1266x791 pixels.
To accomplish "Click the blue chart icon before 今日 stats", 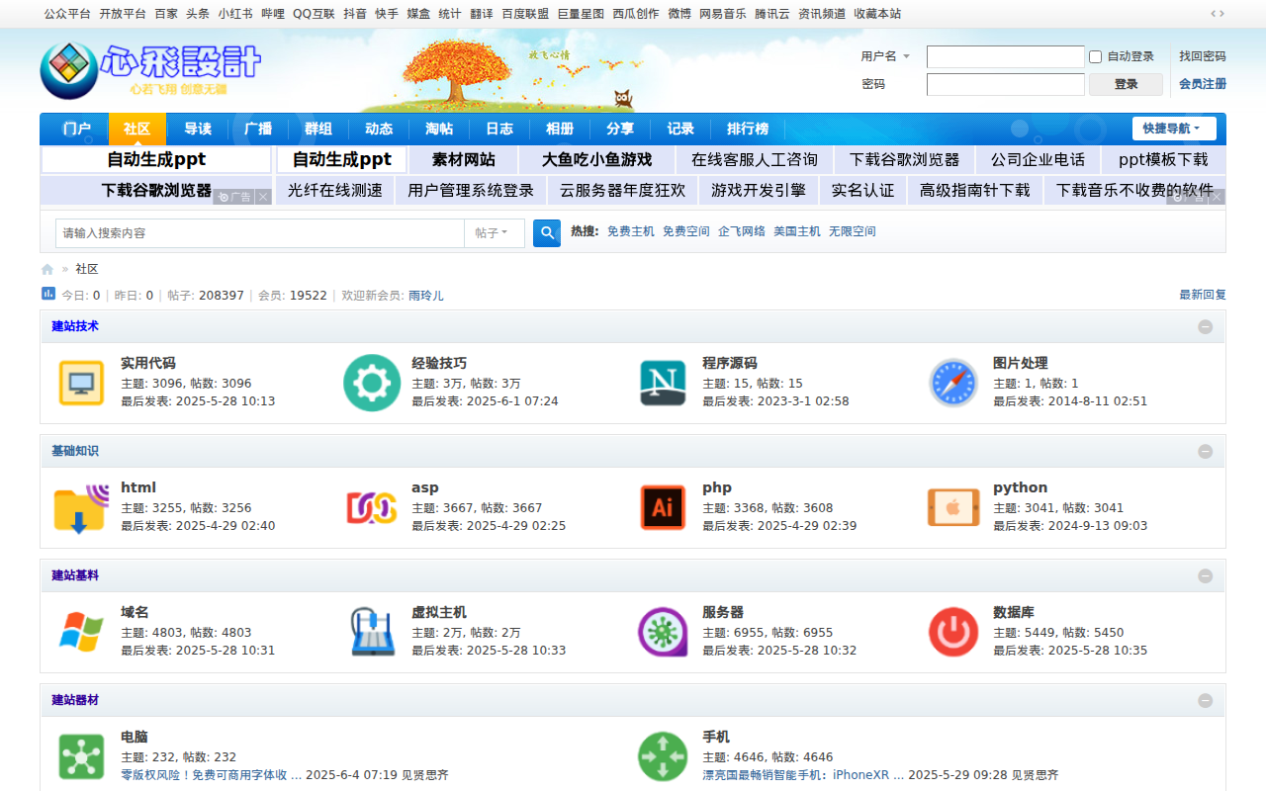I will click(47, 294).
